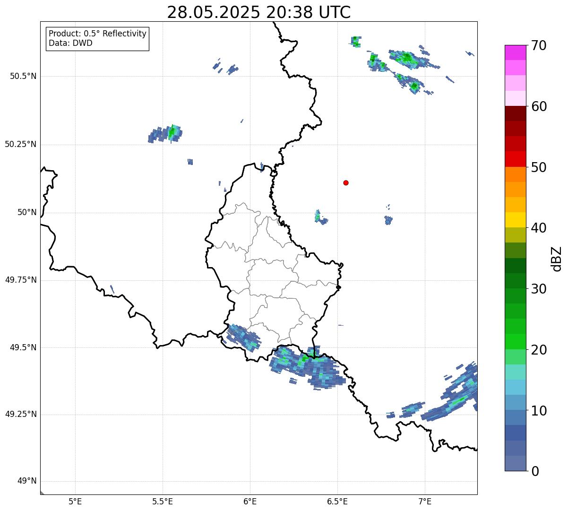Pick the grey-blue bottom colorbar segment
Screen dimensions: 568x511
coord(516,463)
